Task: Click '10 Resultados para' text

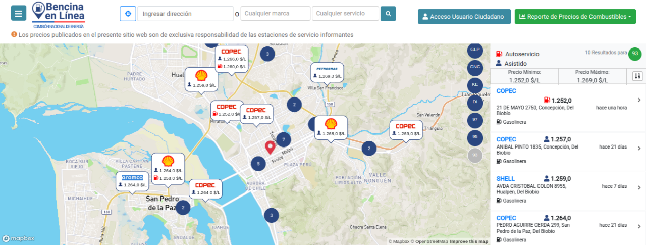Action: click(x=606, y=52)
